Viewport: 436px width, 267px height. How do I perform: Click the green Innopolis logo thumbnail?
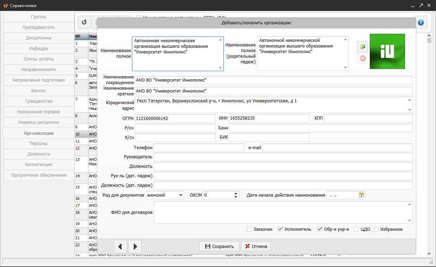[387, 51]
